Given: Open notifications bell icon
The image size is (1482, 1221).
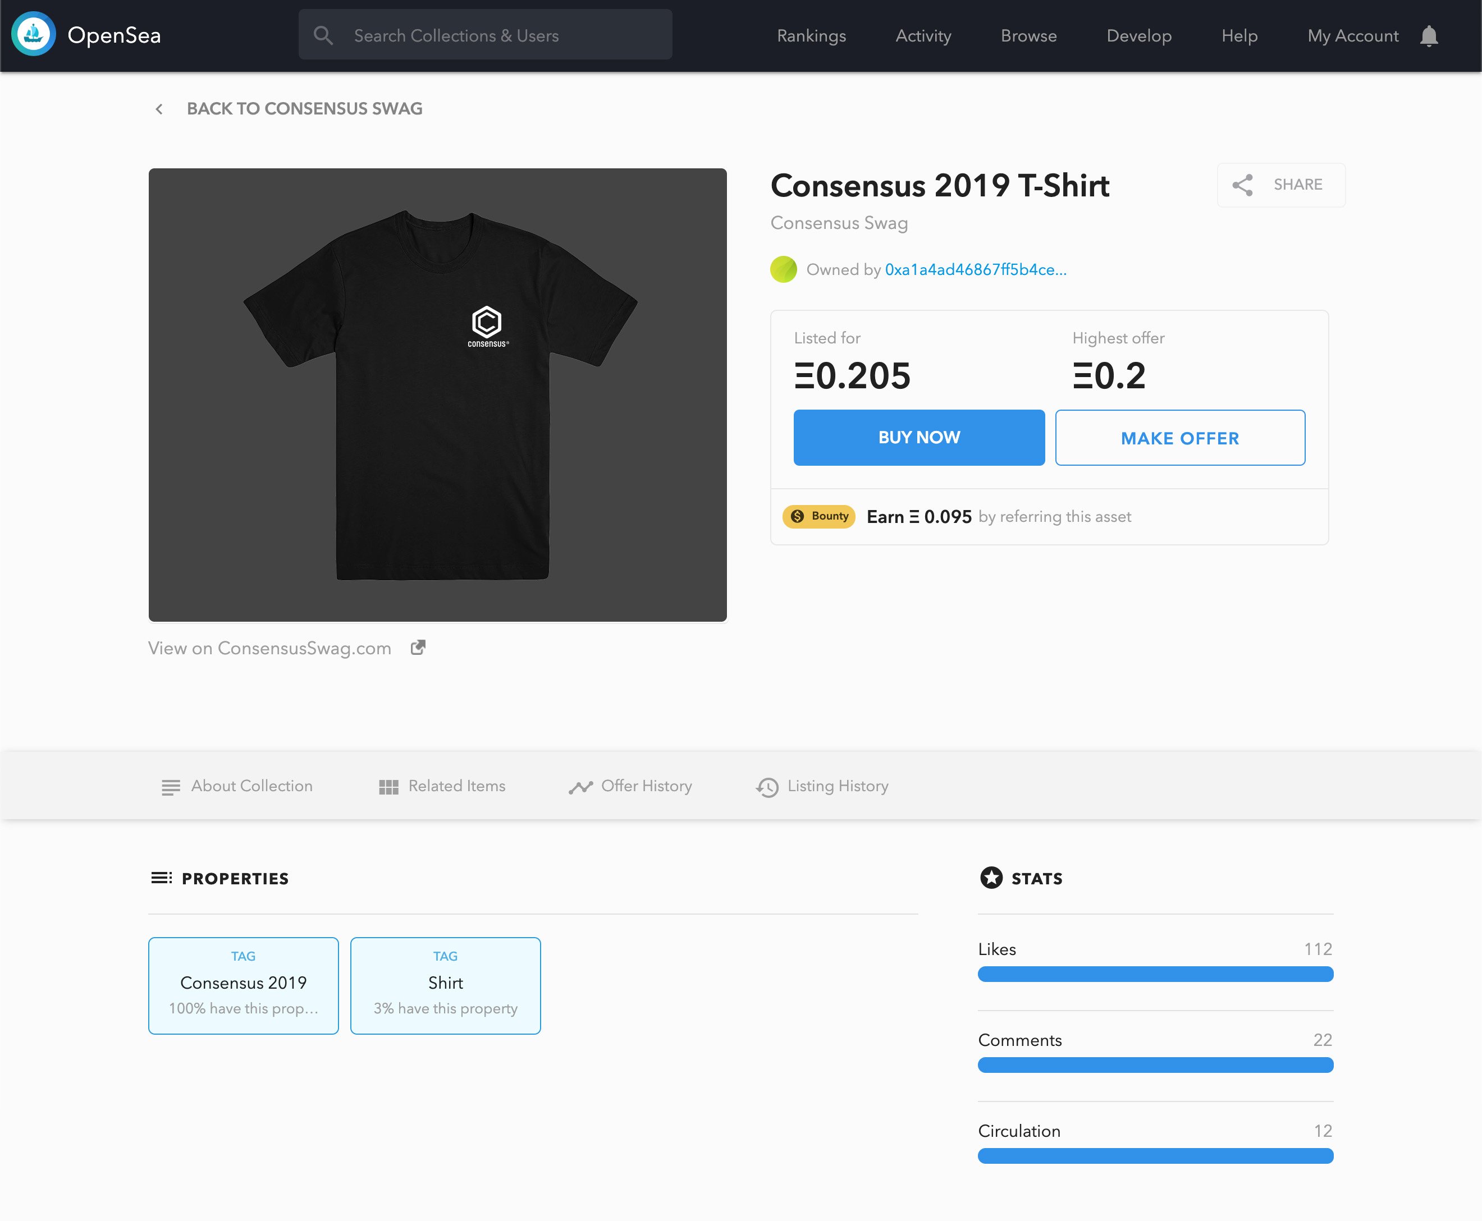Looking at the screenshot, I should tap(1429, 36).
